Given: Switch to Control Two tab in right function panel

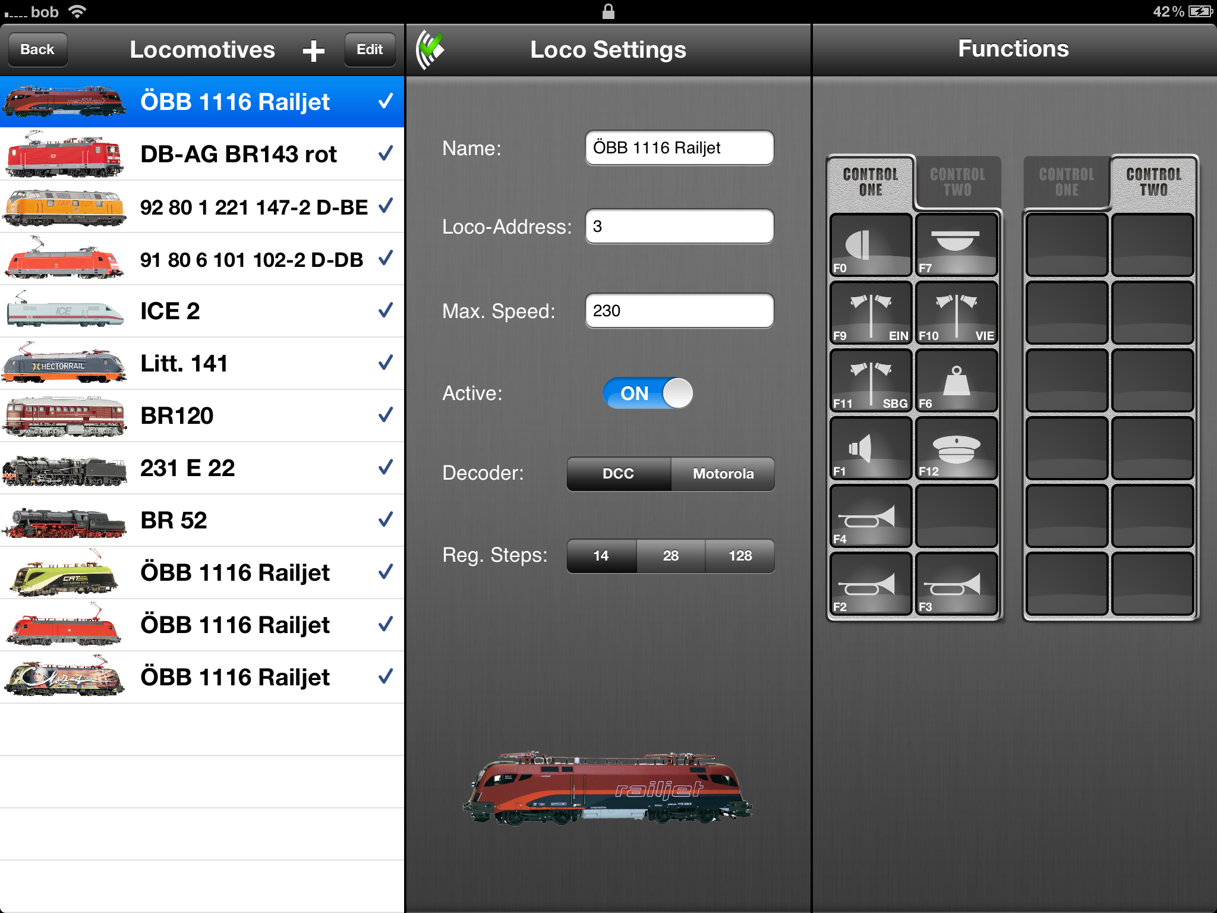Looking at the screenshot, I should [1154, 182].
